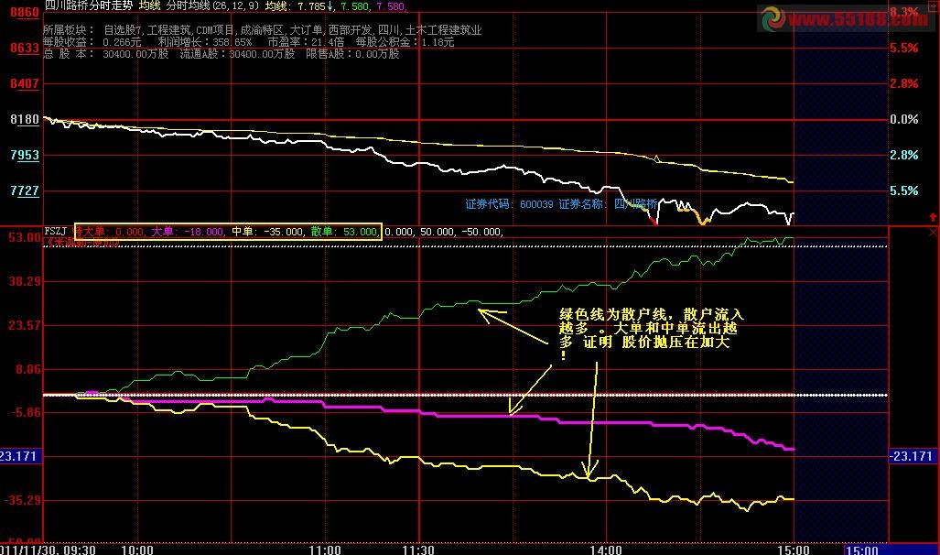
Task: Click the 每股收益: 0.266元 value
Action: click(92, 42)
